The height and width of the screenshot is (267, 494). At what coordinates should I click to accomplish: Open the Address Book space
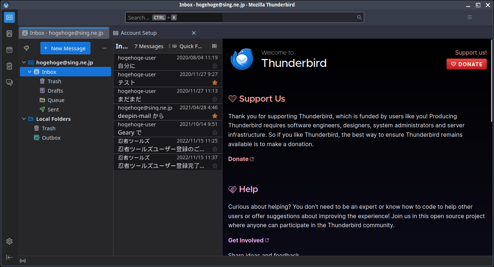click(x=9, y=34)
